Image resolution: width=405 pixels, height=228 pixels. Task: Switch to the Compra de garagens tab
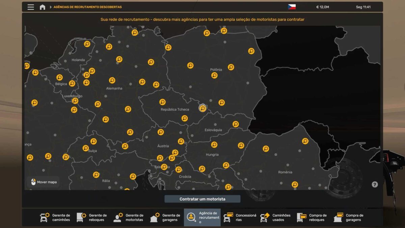pyautogui.click(x=349, y=218)
